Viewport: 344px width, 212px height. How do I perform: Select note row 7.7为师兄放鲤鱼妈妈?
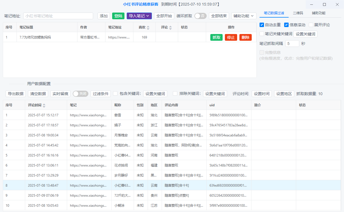(129, 37)
